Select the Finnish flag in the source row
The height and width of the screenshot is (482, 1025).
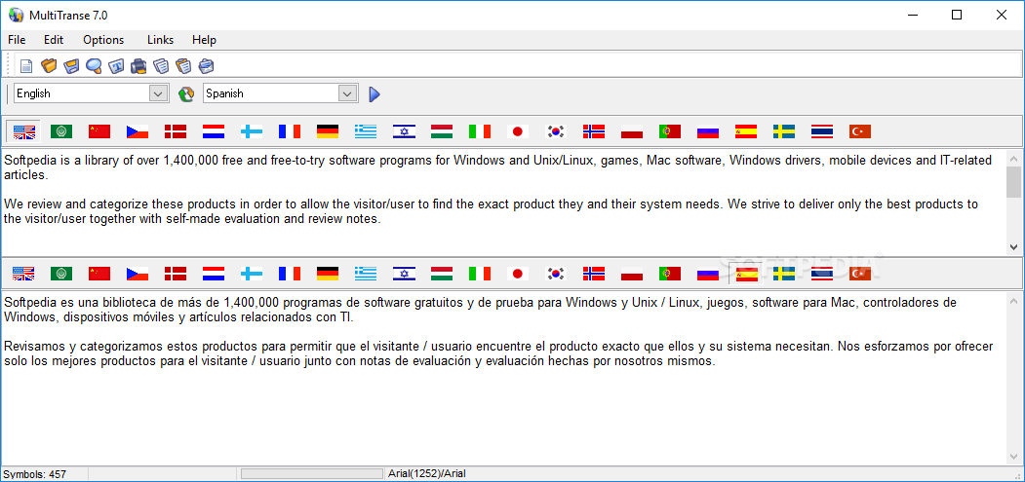[252, 131]
